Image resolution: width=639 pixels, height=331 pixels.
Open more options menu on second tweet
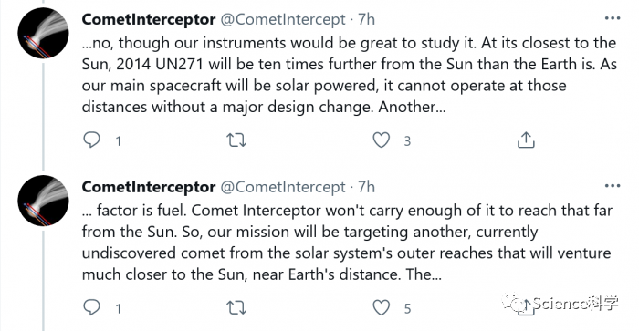(x=613, y=186)
